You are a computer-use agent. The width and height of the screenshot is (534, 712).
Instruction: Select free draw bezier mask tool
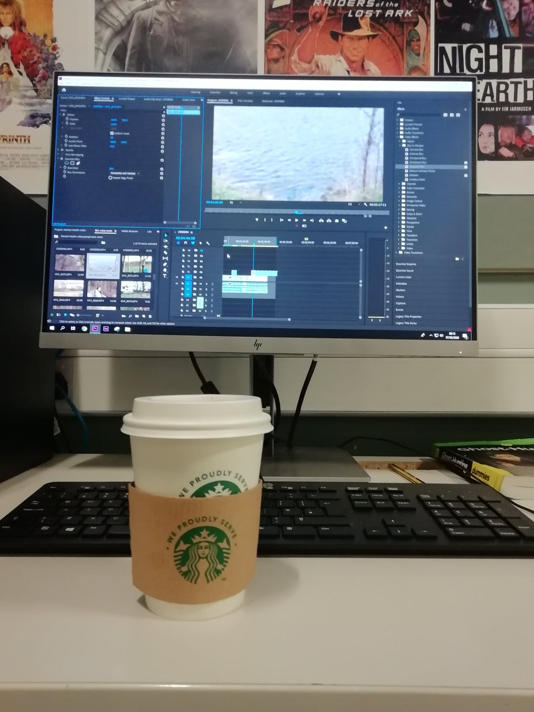(78, 163)
